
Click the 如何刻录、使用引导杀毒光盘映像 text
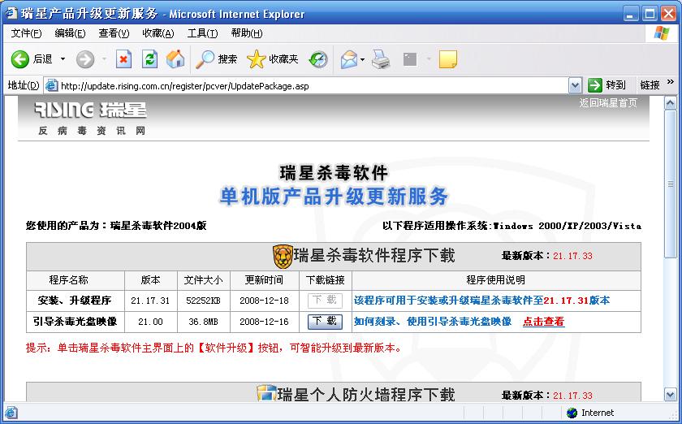point(433,322)
